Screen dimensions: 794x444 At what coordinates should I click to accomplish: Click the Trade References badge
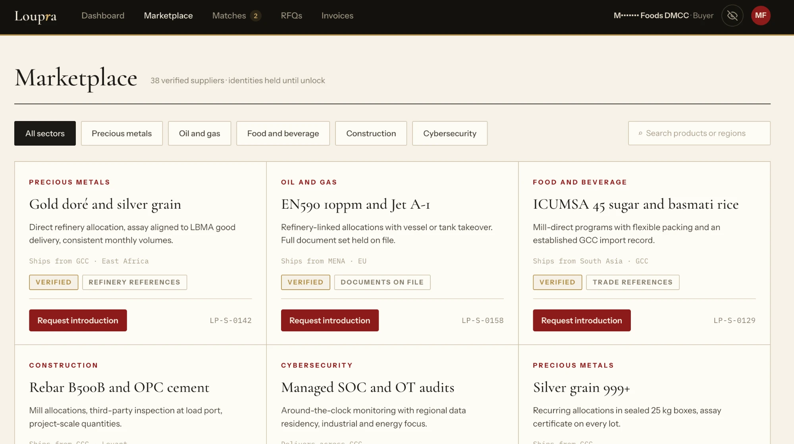click(633, 282)
